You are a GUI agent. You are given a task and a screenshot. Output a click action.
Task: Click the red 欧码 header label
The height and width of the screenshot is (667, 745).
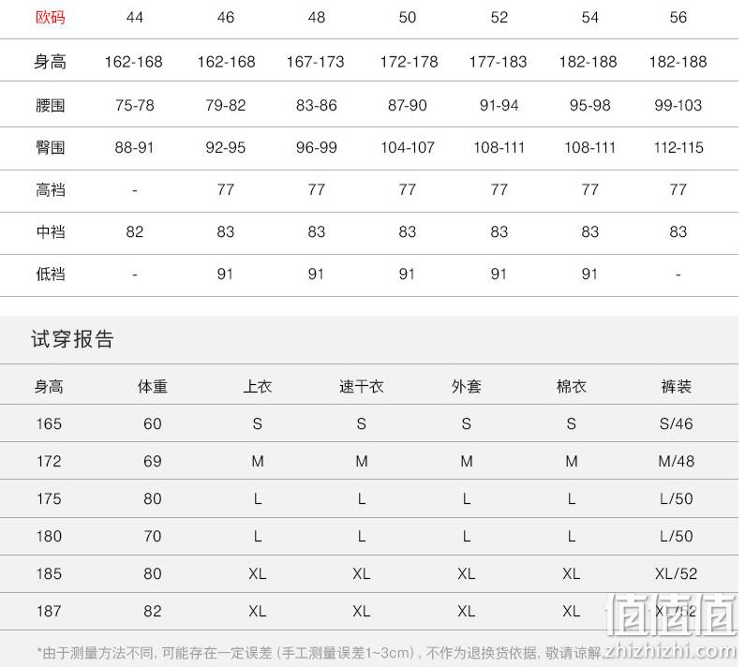point(51,18)
